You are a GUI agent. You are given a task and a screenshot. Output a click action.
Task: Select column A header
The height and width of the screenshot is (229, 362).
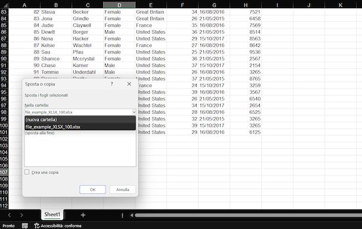24,5
